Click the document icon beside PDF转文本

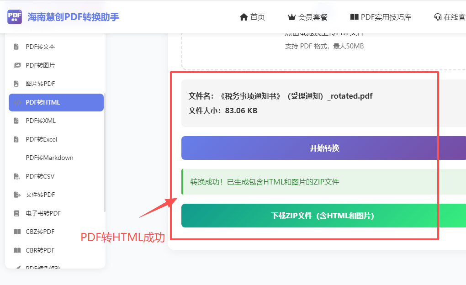16,47
